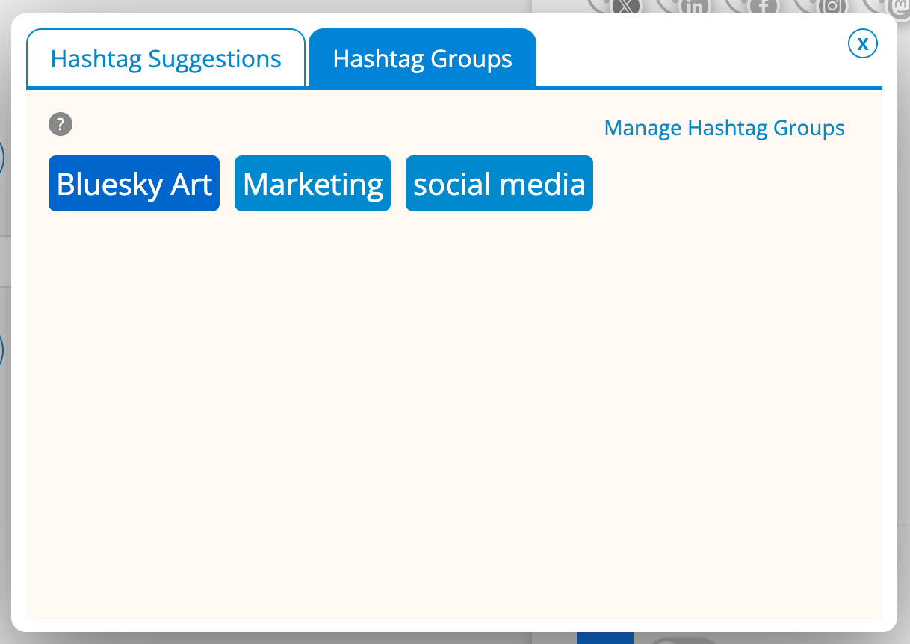Select the Instagram account icon

(x=831, y=7)
